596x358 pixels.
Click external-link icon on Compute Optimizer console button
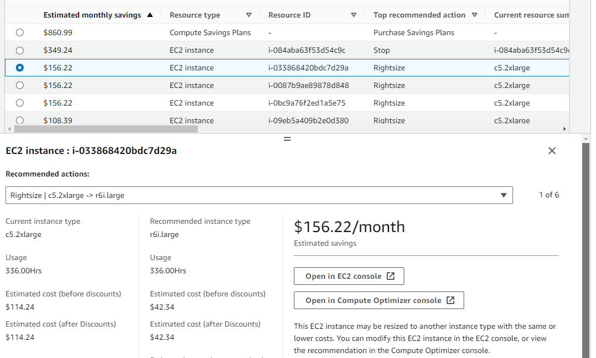pos(450,300)
